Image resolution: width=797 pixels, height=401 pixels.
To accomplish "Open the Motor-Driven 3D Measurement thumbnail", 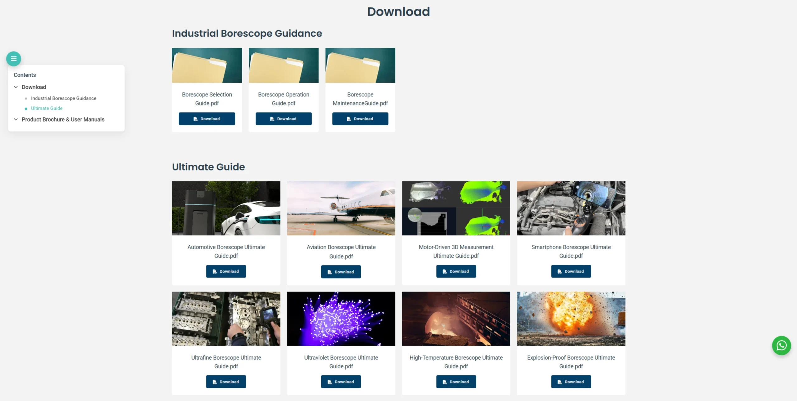I will tap(456, 208).
